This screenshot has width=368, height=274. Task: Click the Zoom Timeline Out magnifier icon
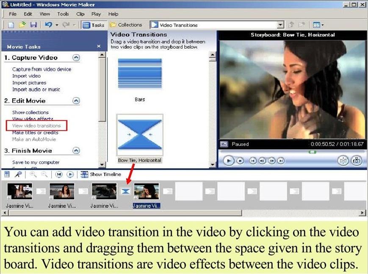click(x=44, y=174)
